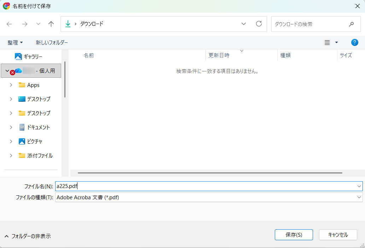Sort by 更新日時 column header
365x248 pixels.
point(219,55)
